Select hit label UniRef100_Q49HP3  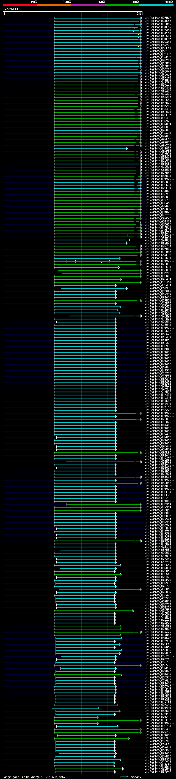(158, 130)
